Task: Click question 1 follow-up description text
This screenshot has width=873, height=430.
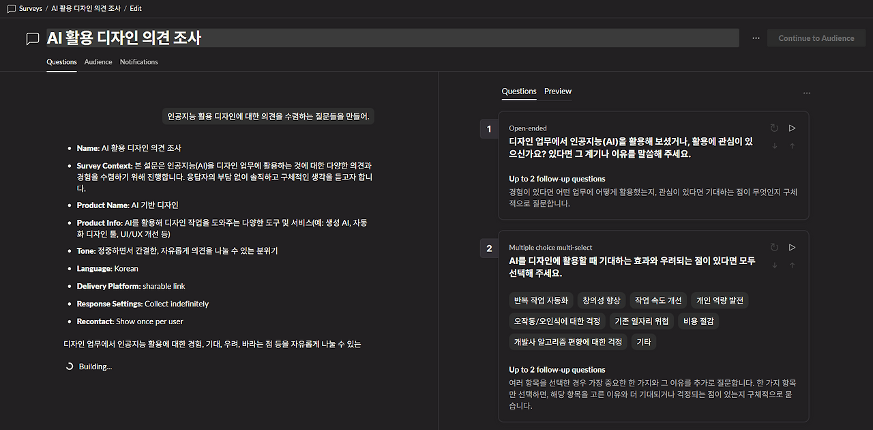Action: (x=653, y=197)
